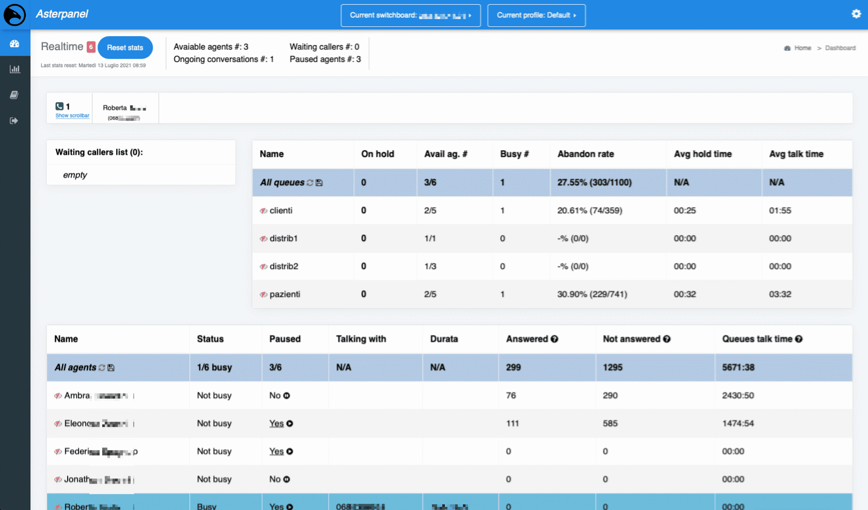The height and width of the screenshot is (510, 868).
Task: Select the Roberta ongoing call card
Action: (x=125, y=108)
